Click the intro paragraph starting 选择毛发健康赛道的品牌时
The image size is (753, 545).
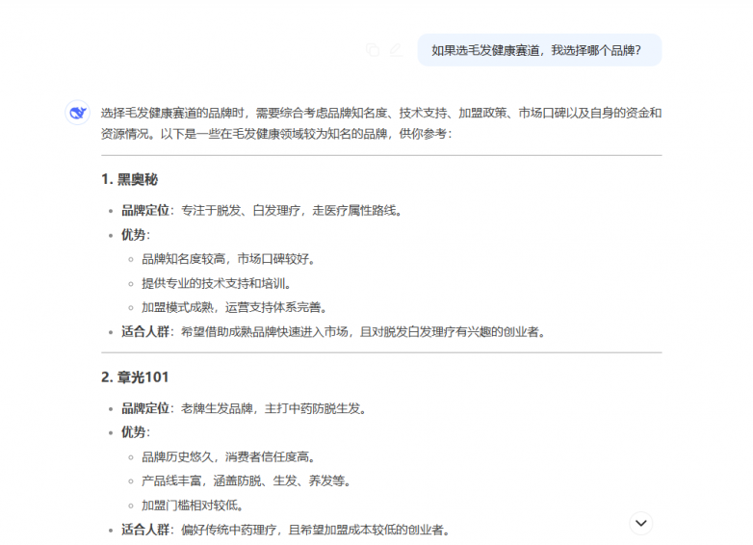tap(381, 123)
